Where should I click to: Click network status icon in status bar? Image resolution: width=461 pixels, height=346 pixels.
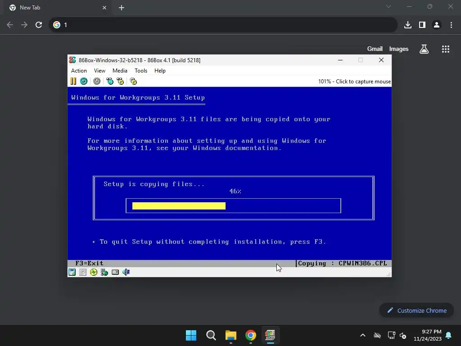coord(104,272)
